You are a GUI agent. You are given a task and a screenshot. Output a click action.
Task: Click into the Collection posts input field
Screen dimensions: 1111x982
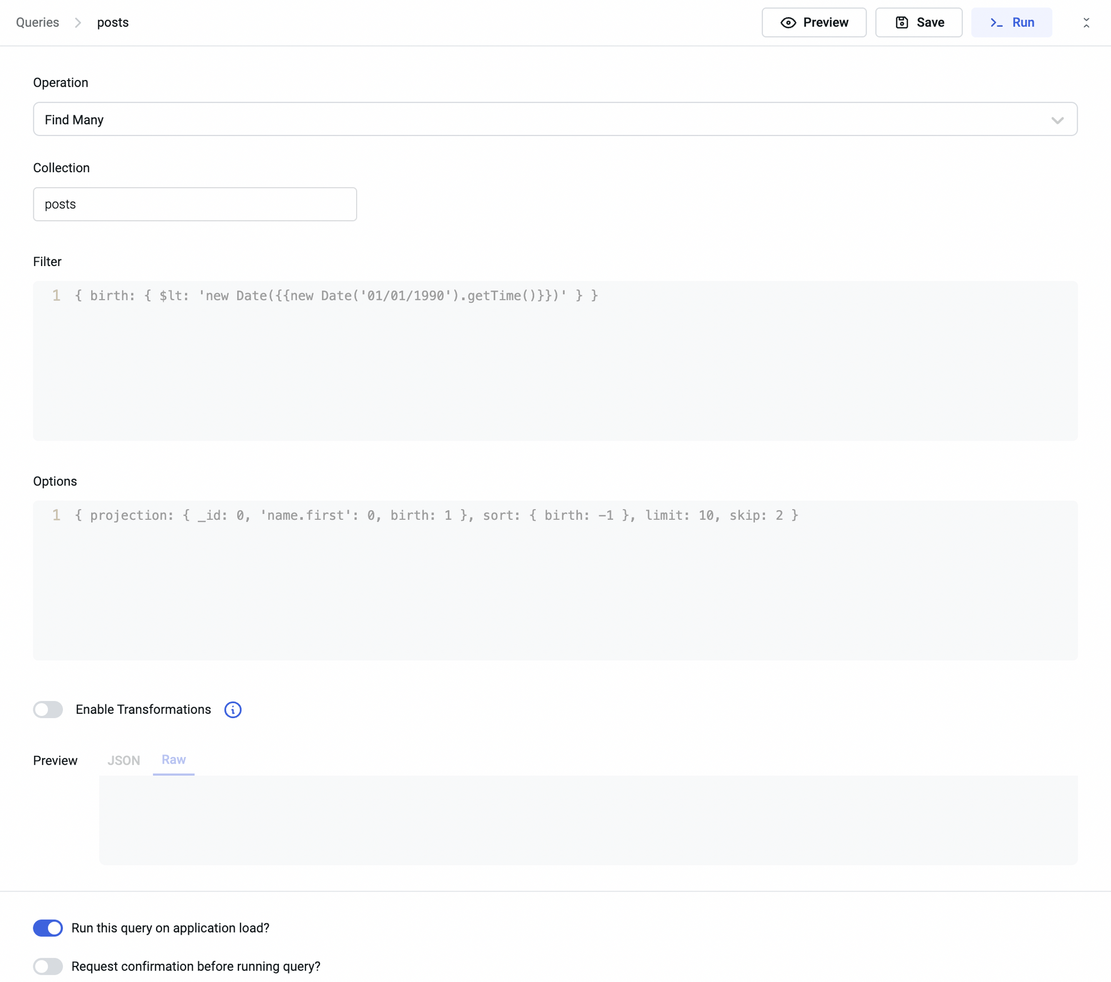[x=194, y=204]
